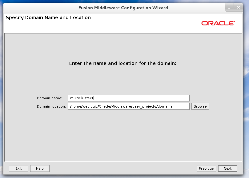Focus the Domain name field
249x178 pixels.
tap(129, 98)
